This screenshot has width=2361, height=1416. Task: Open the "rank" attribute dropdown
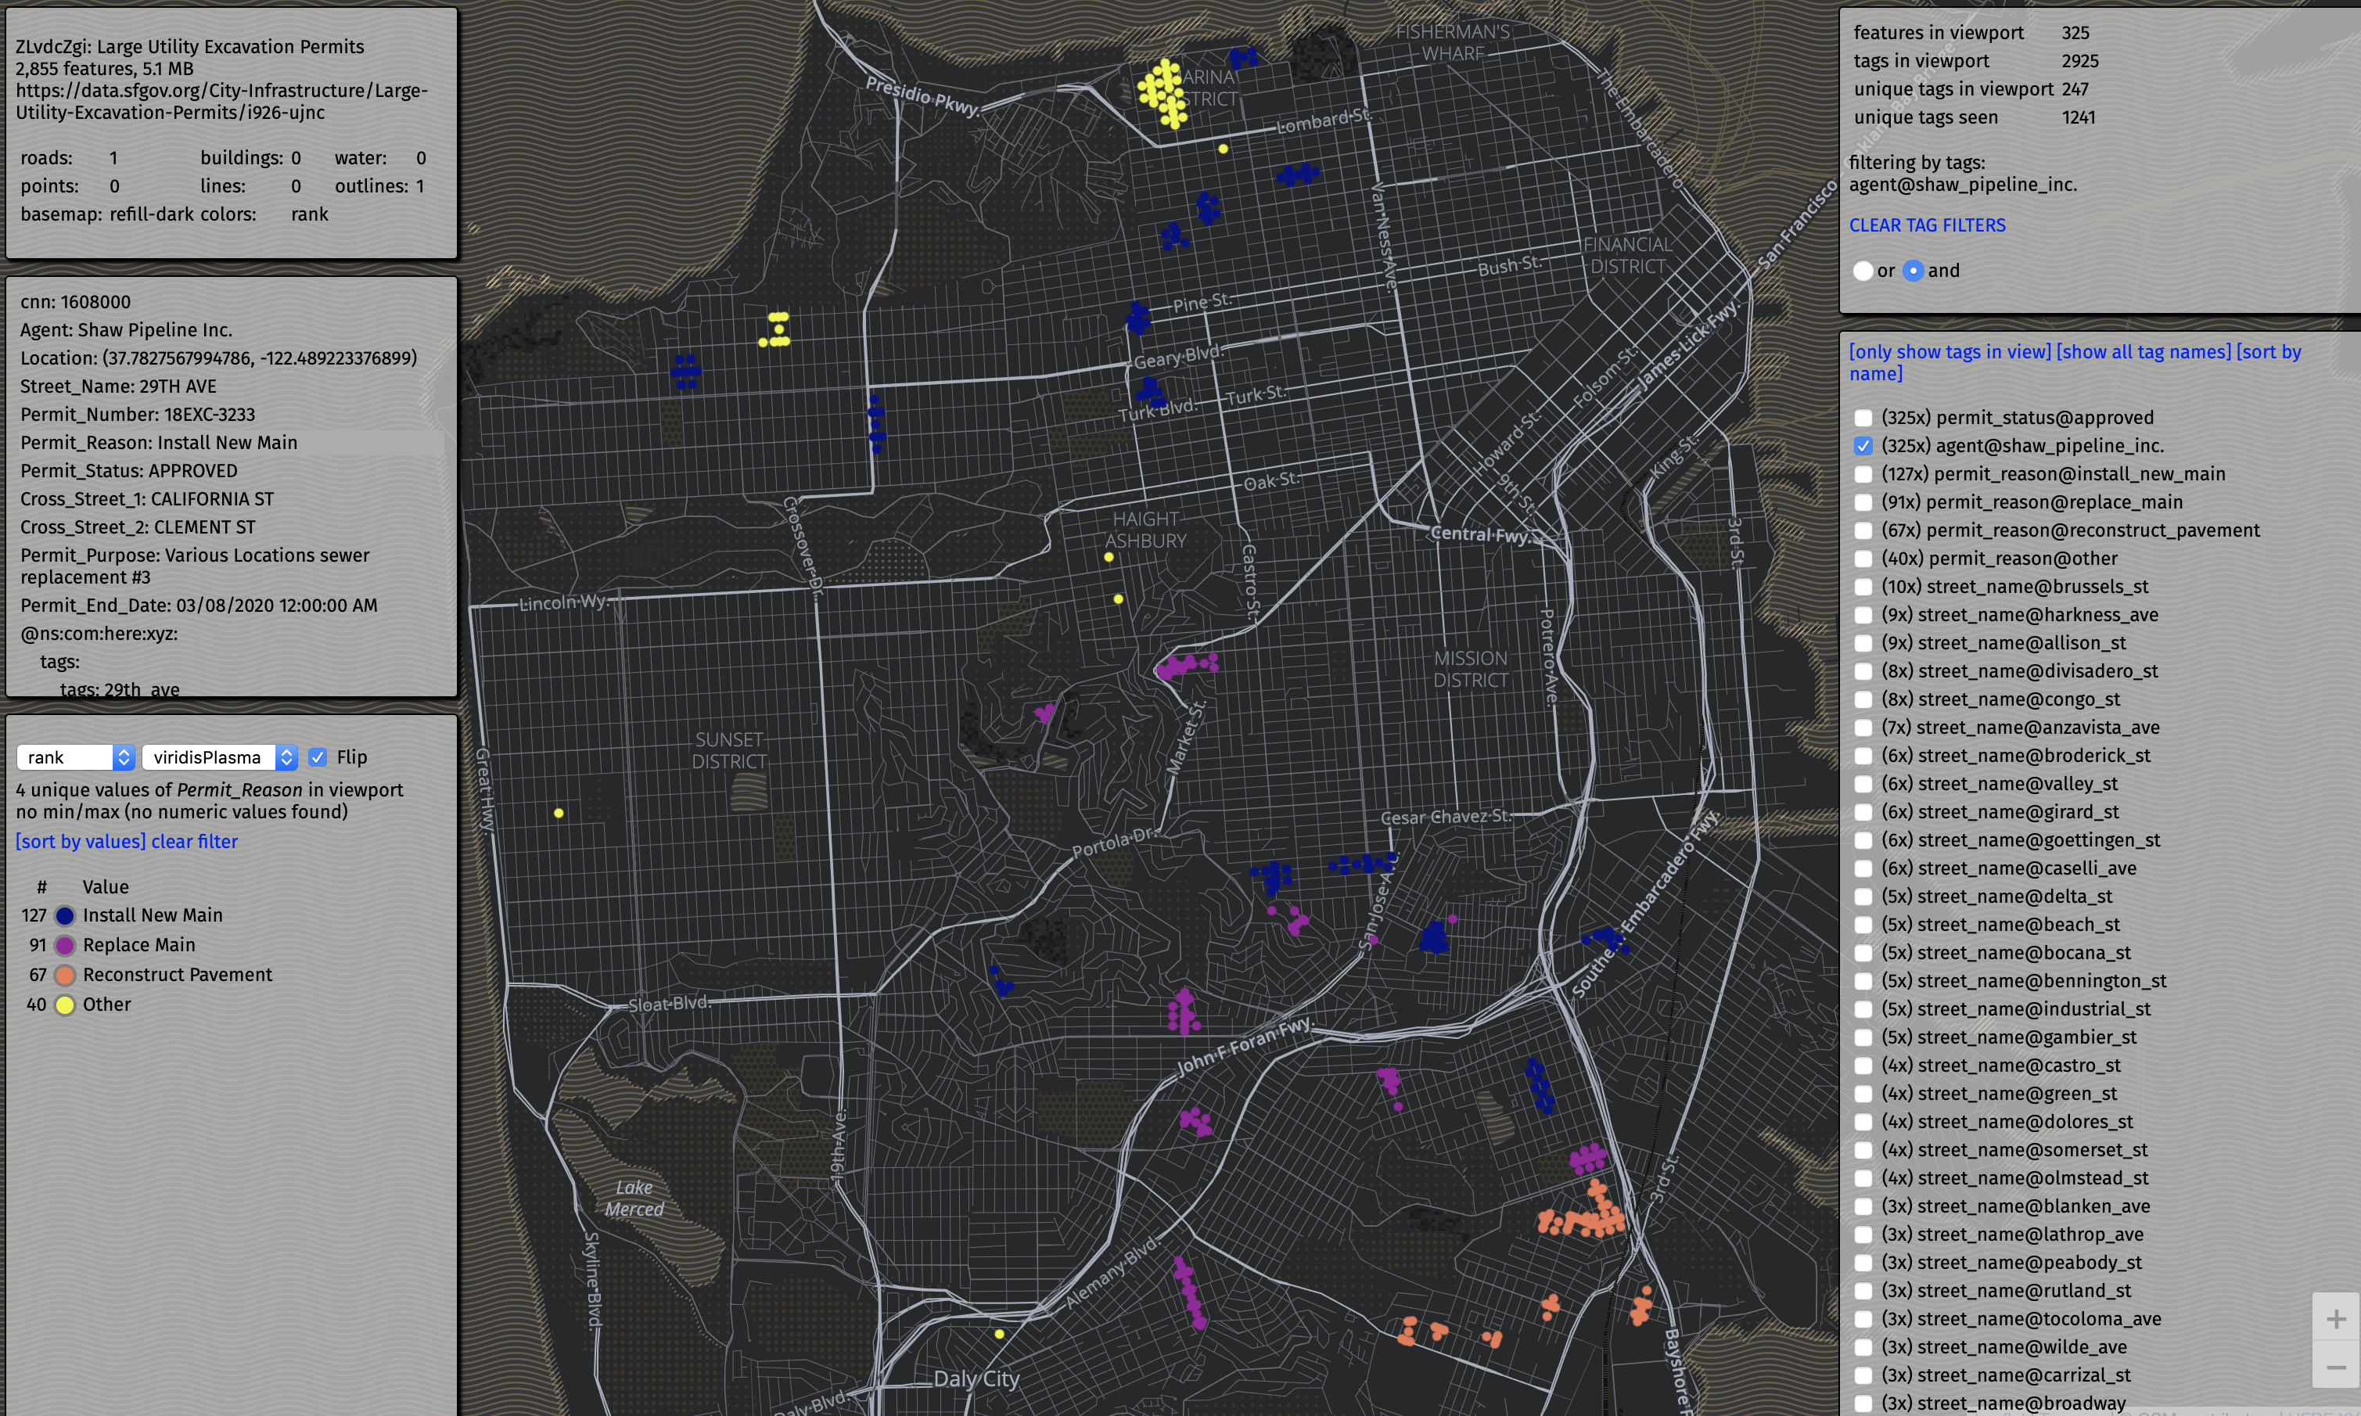74,757
